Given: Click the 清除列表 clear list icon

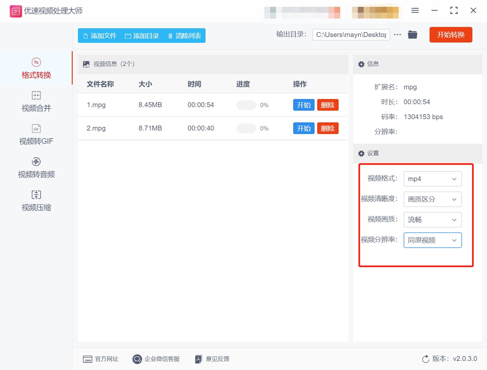Looking at the screenshot, I should pyautogui.click(x=170, y=36).
